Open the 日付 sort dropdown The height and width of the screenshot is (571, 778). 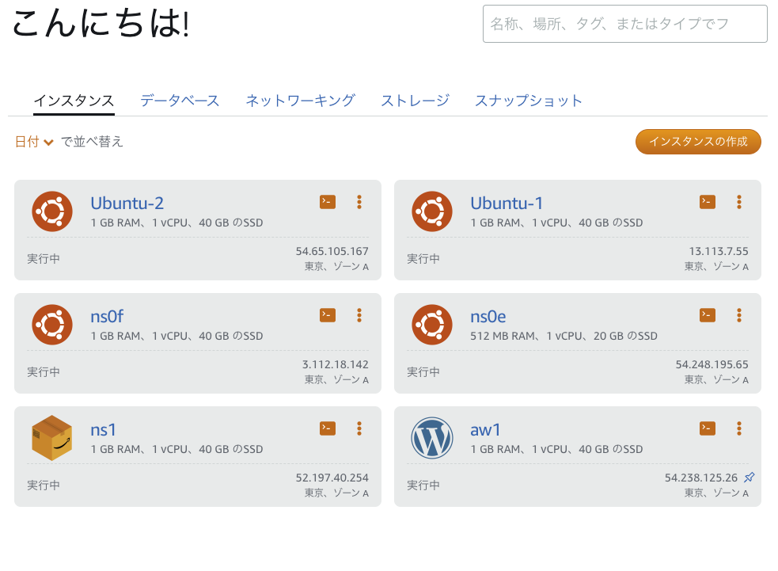point(34,142)
